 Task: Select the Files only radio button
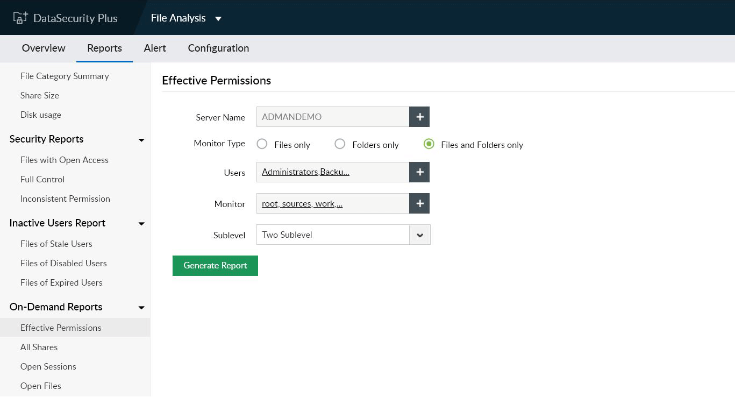tap(262, 144)
